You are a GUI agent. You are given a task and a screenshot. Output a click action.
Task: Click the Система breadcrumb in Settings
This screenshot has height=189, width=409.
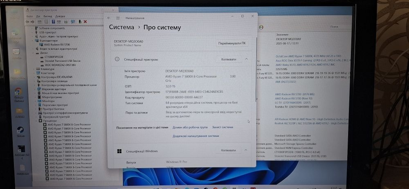121,27
